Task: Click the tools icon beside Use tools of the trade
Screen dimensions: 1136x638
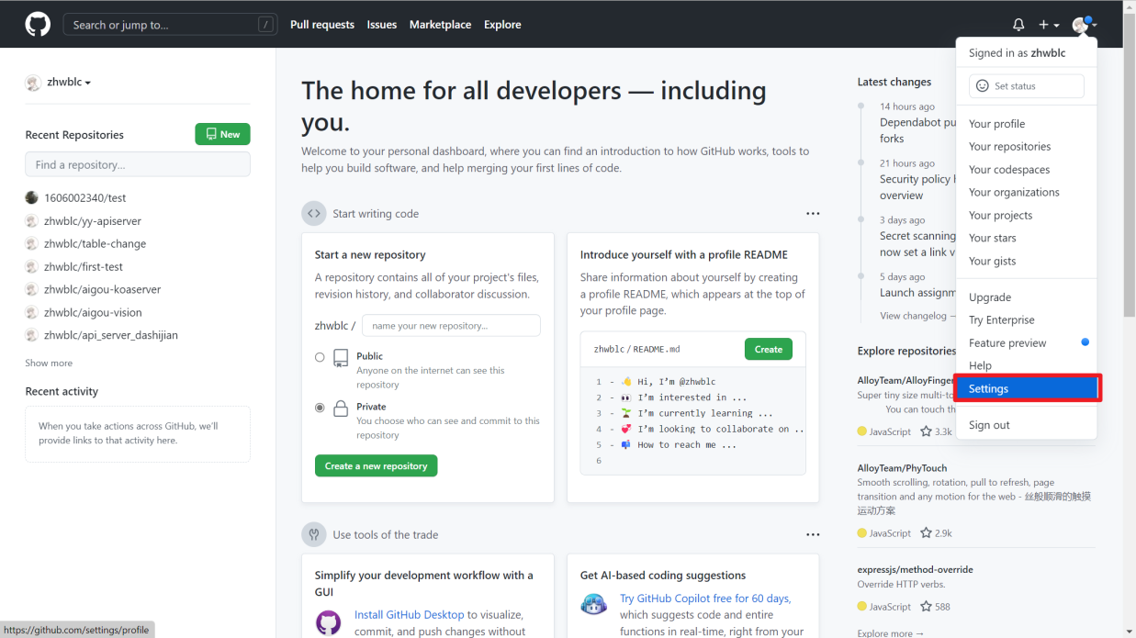Action: point(314,534)
